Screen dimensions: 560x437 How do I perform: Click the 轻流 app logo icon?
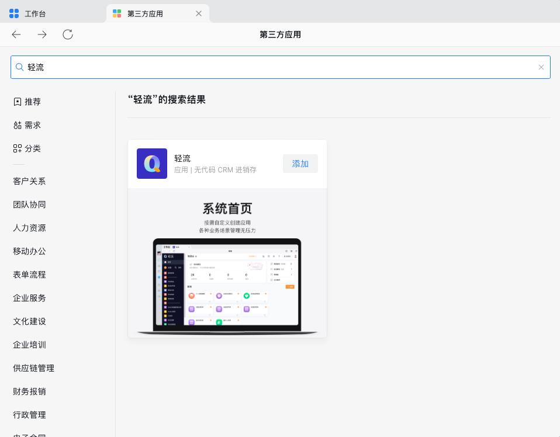152,164
